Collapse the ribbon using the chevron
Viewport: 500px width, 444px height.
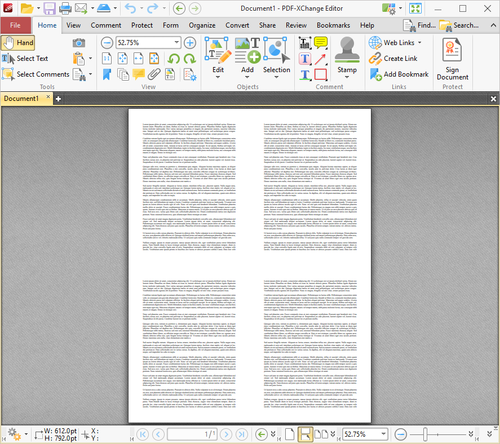click(x=493, y=25)
